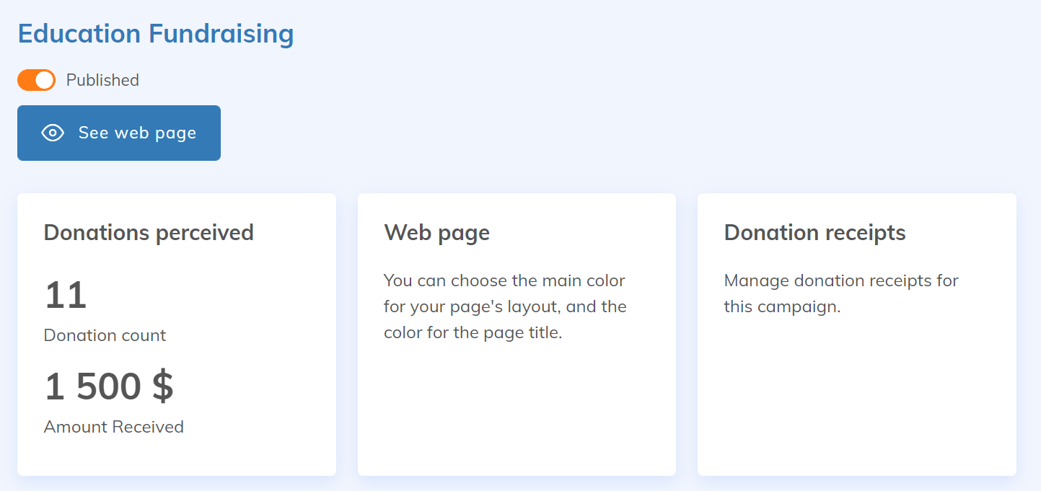
Task: Click the eye icon in See web page
Action: pos(53,133)
